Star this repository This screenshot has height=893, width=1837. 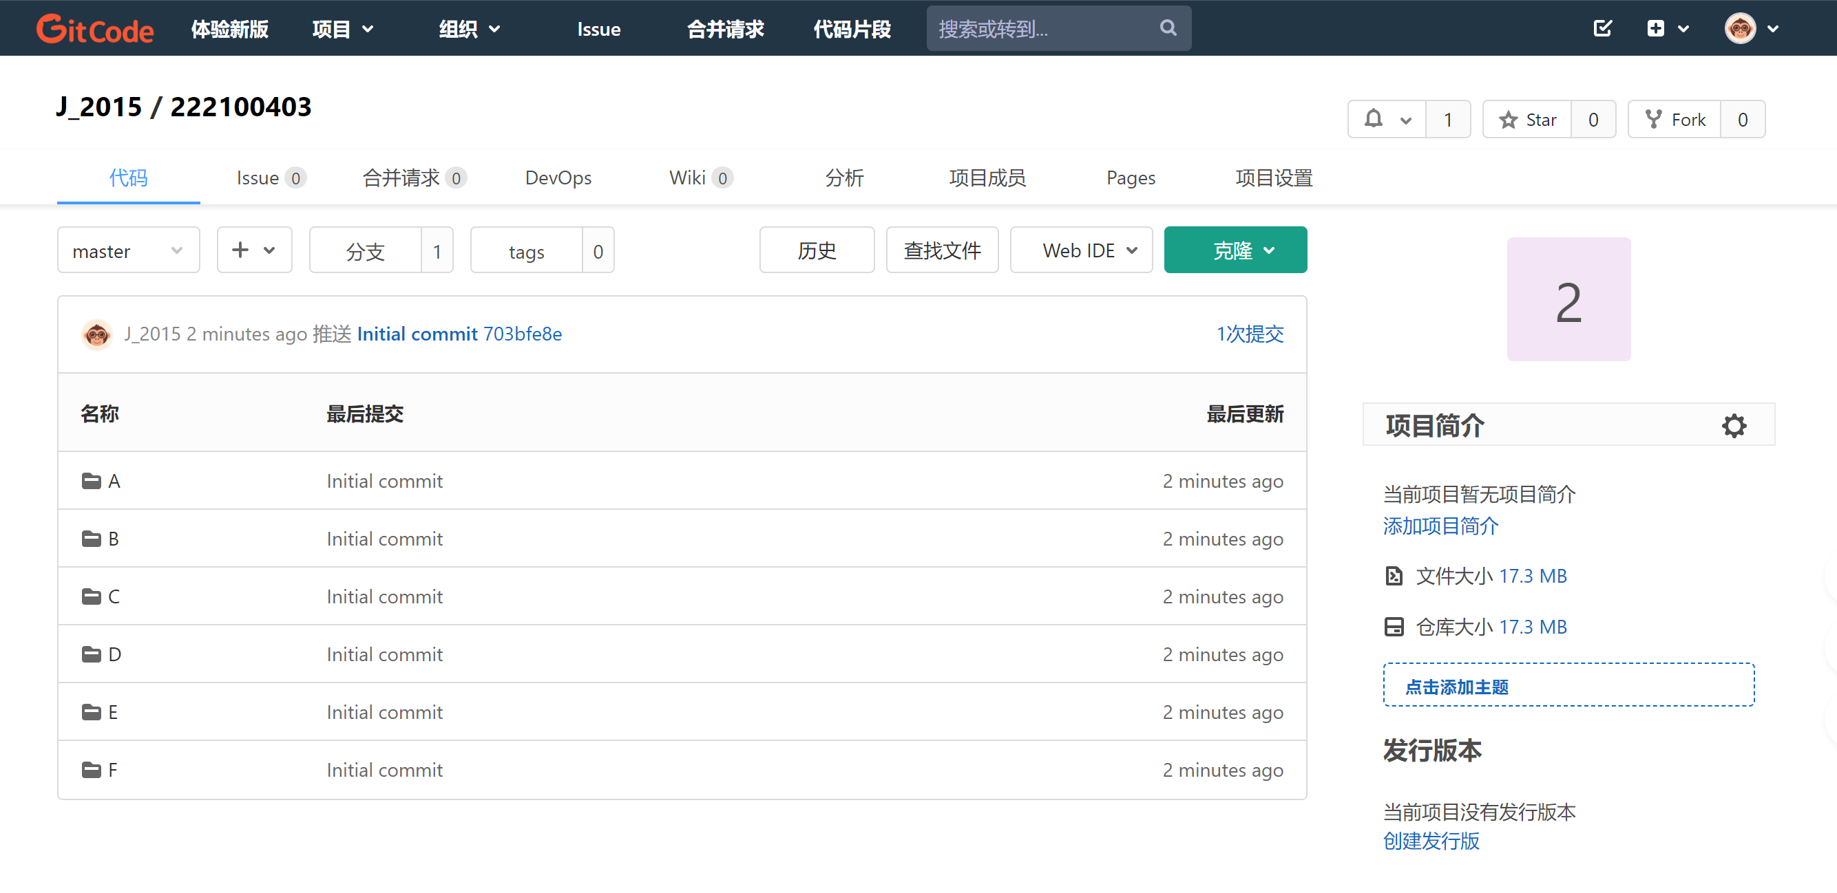[x=1529, y=120]
